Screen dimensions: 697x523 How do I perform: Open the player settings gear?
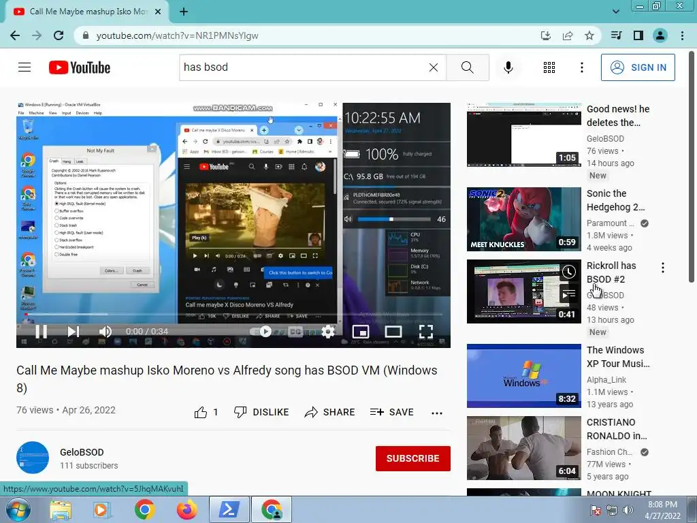pyautogui.click(x=328, y=332)
